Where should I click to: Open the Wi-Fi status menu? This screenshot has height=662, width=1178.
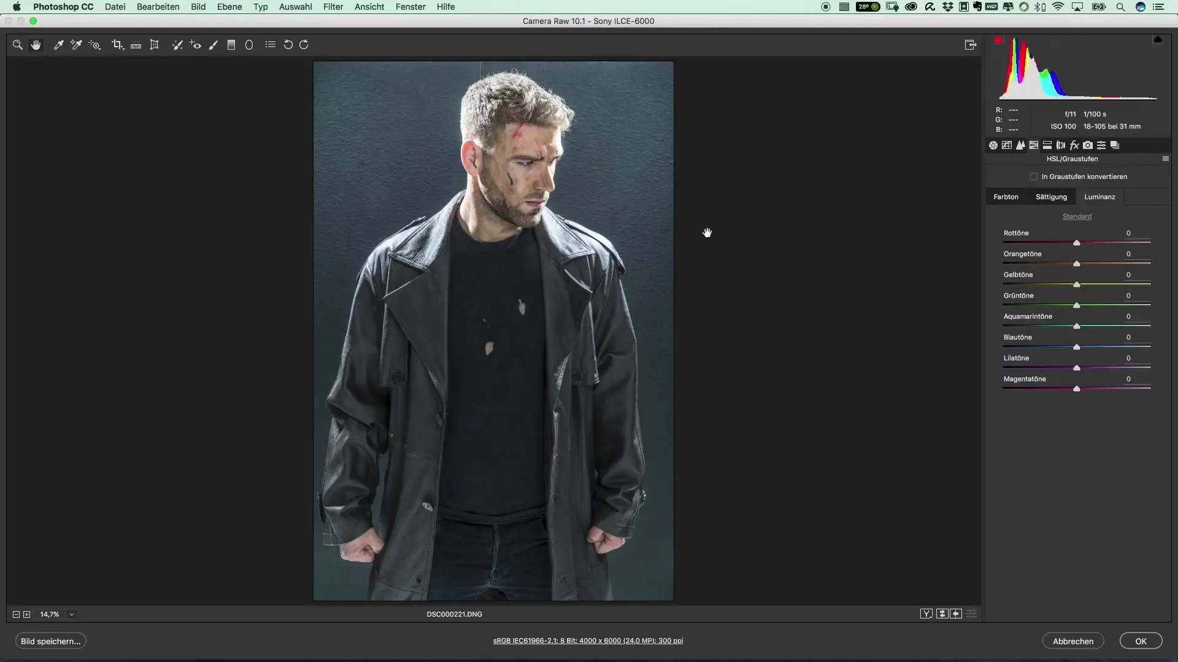point(1058,7)
